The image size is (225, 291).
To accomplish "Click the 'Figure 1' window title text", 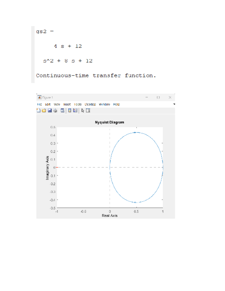I will click(x=47, y=97).
